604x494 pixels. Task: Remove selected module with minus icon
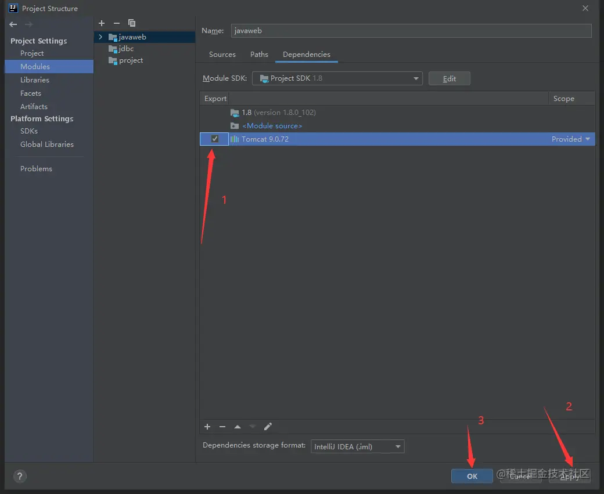coord(117,23)
